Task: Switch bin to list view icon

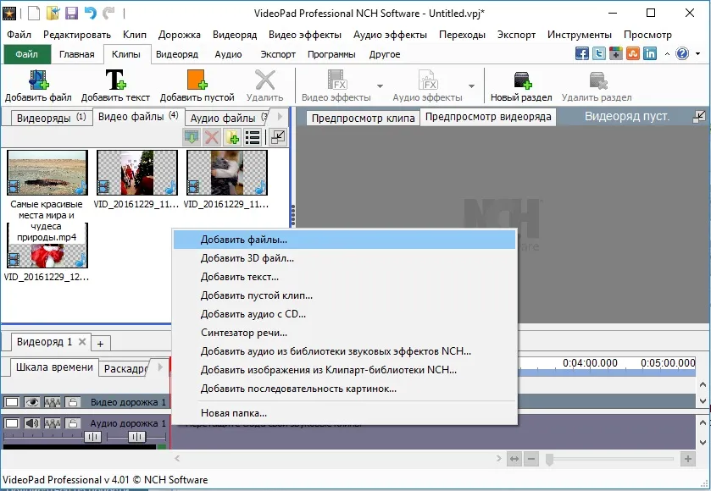Action: pos(253,137)
